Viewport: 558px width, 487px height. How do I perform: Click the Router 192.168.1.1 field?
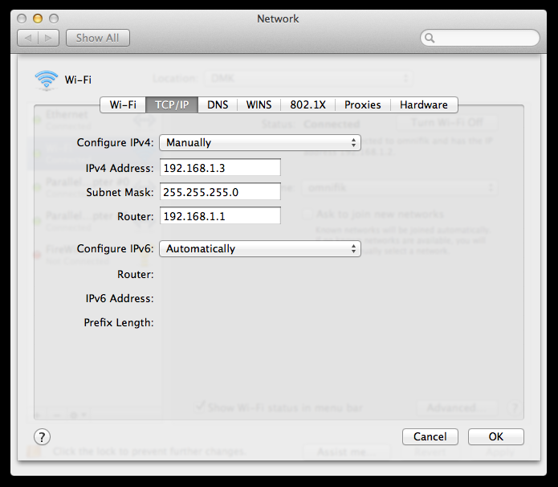220,216
